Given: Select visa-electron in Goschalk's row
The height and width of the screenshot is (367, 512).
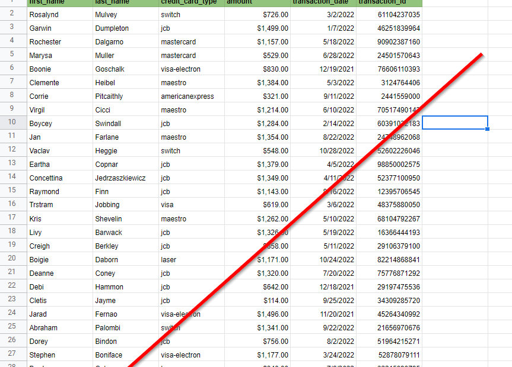Looking at the screenshot, I should coord(192,69).
